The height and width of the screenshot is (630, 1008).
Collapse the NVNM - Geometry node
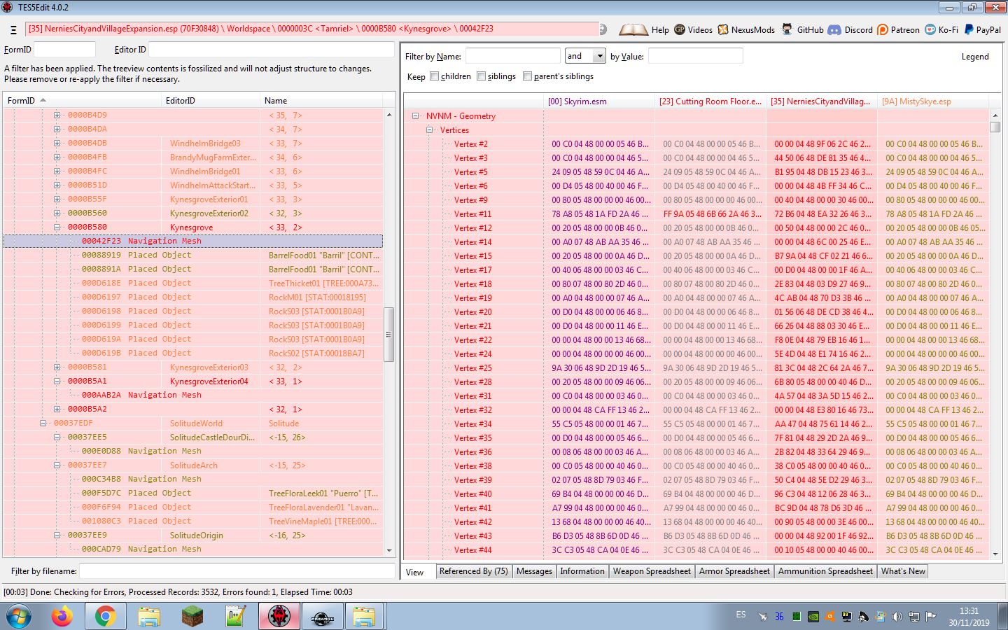[x=416, y=116]
